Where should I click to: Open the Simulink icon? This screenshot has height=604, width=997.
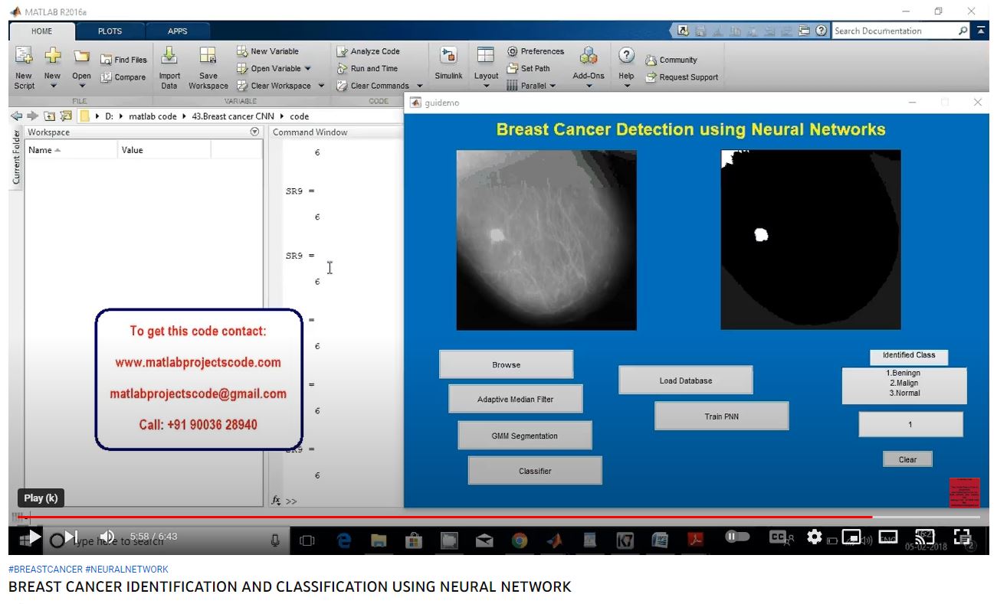coord(448,57)
